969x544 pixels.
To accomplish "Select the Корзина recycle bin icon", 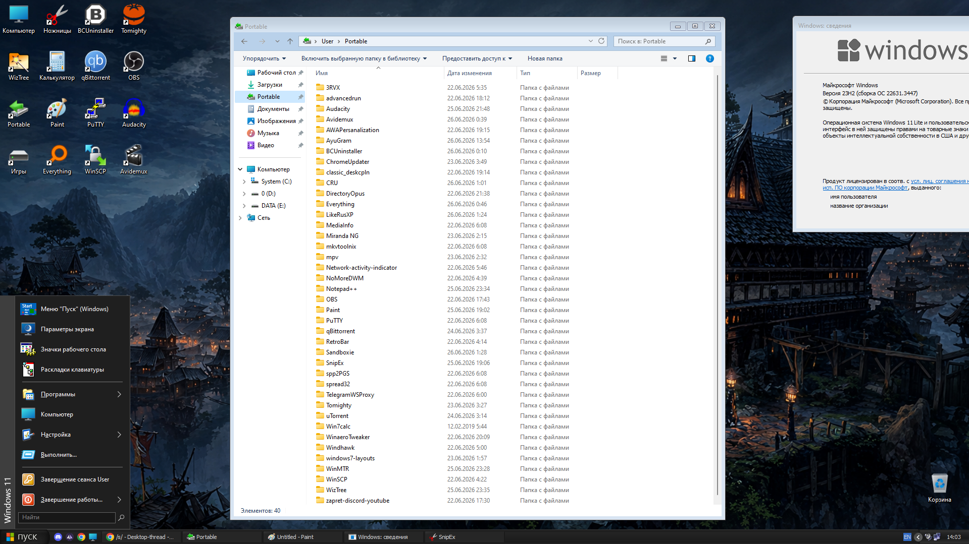I will [x=939, y=488].
